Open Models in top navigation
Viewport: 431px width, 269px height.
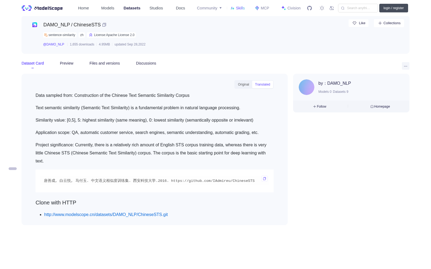(x=108, y=8)
